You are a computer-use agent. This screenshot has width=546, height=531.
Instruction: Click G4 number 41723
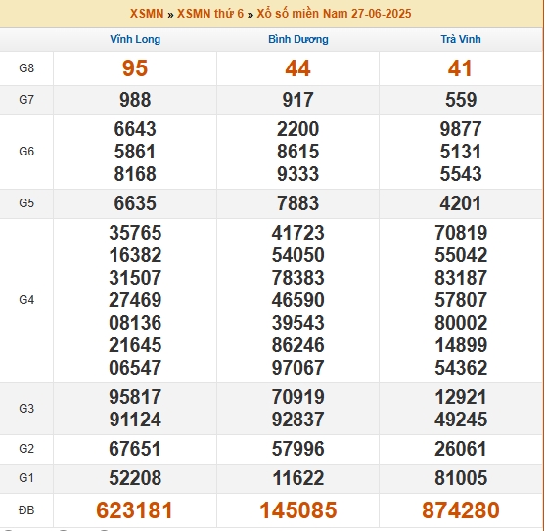[297, 233]
